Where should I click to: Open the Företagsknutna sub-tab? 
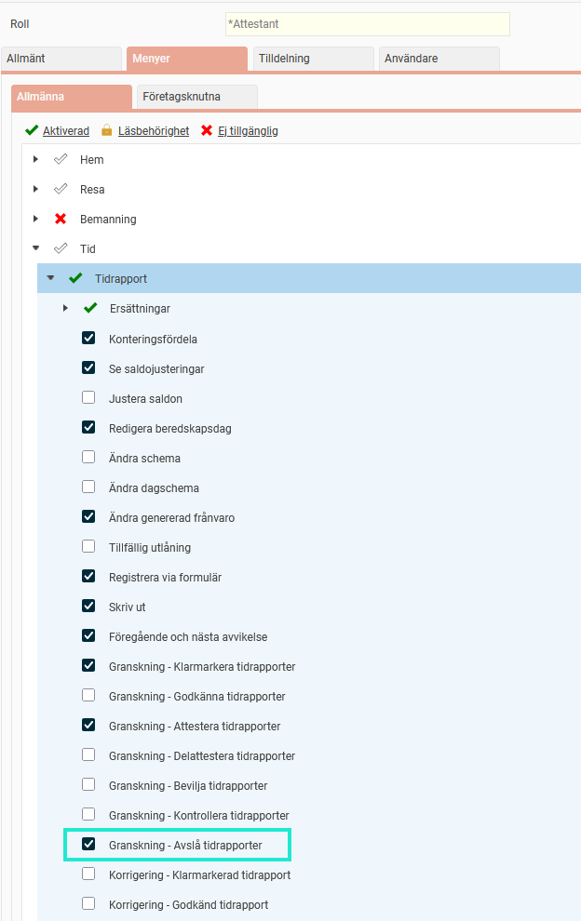coord(196,97)
